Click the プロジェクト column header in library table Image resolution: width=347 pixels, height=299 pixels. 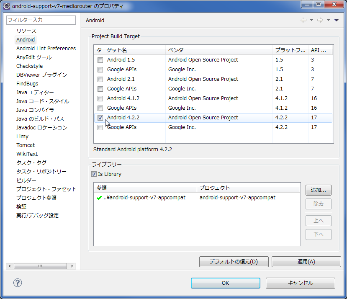249,188
